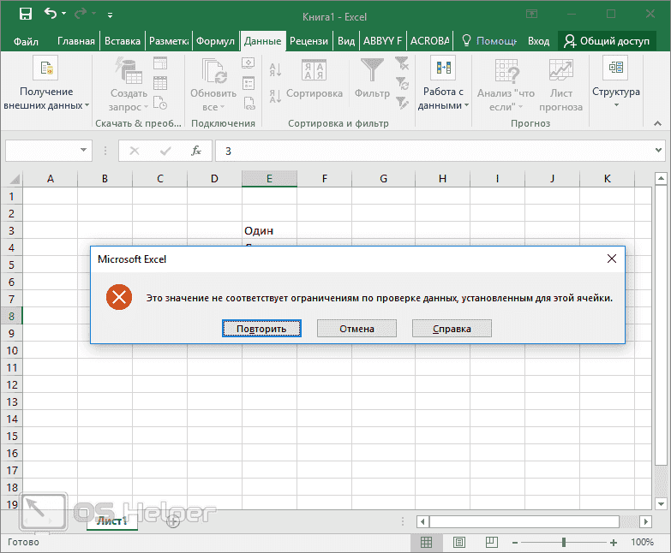Add a new sheet with plus icon

click(x=173, y=521)
